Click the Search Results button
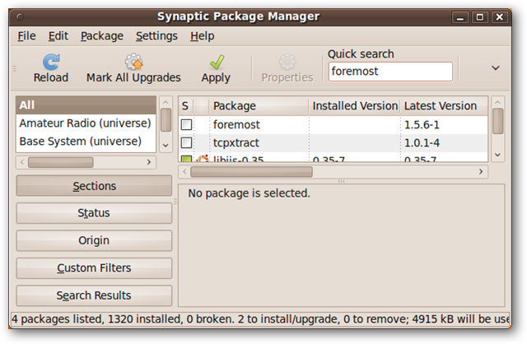This screenshot has height=344, width=527. (94, 295)
